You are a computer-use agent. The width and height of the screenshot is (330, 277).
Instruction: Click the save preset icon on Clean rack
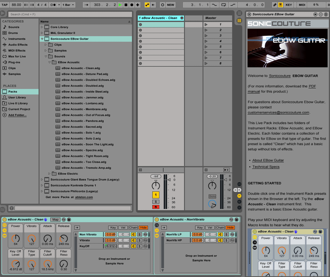69,220
